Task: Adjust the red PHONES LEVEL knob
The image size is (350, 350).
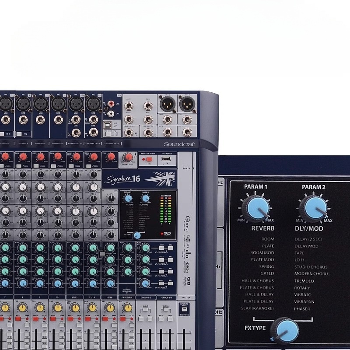Action: click(x=128, y=157)
